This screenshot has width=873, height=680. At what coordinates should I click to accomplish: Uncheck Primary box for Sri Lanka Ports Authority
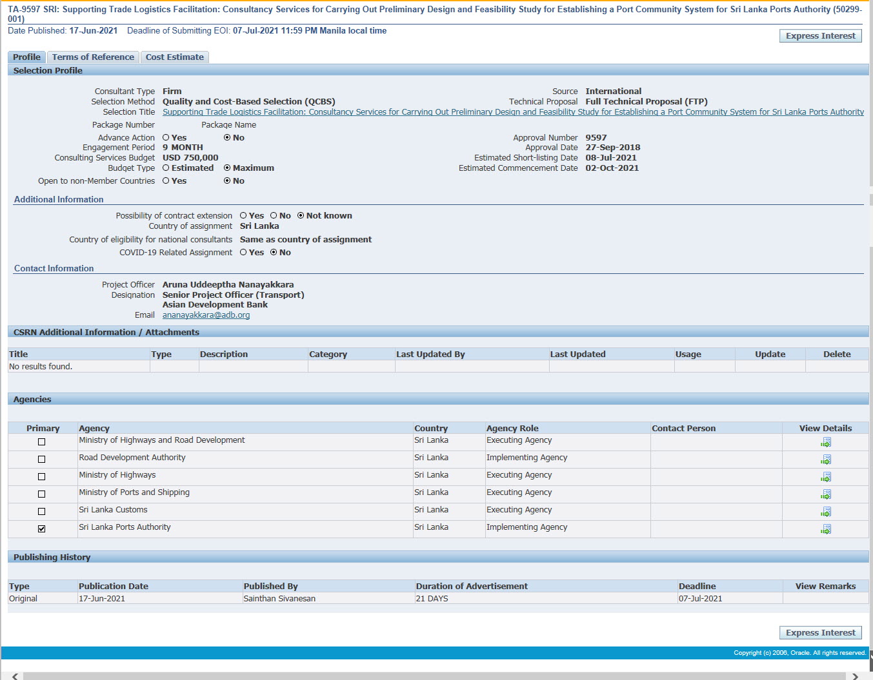pyautogui.click(x=42, y=529)
